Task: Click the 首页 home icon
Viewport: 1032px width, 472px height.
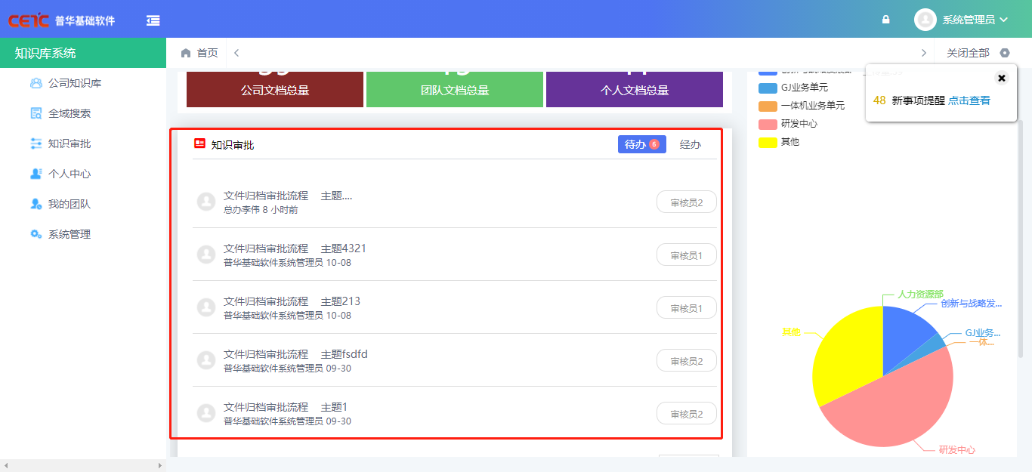Action: coord(186,53)
